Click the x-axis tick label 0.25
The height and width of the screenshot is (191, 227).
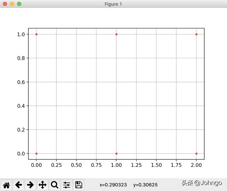pyautogui.click(x=56, y=165)
